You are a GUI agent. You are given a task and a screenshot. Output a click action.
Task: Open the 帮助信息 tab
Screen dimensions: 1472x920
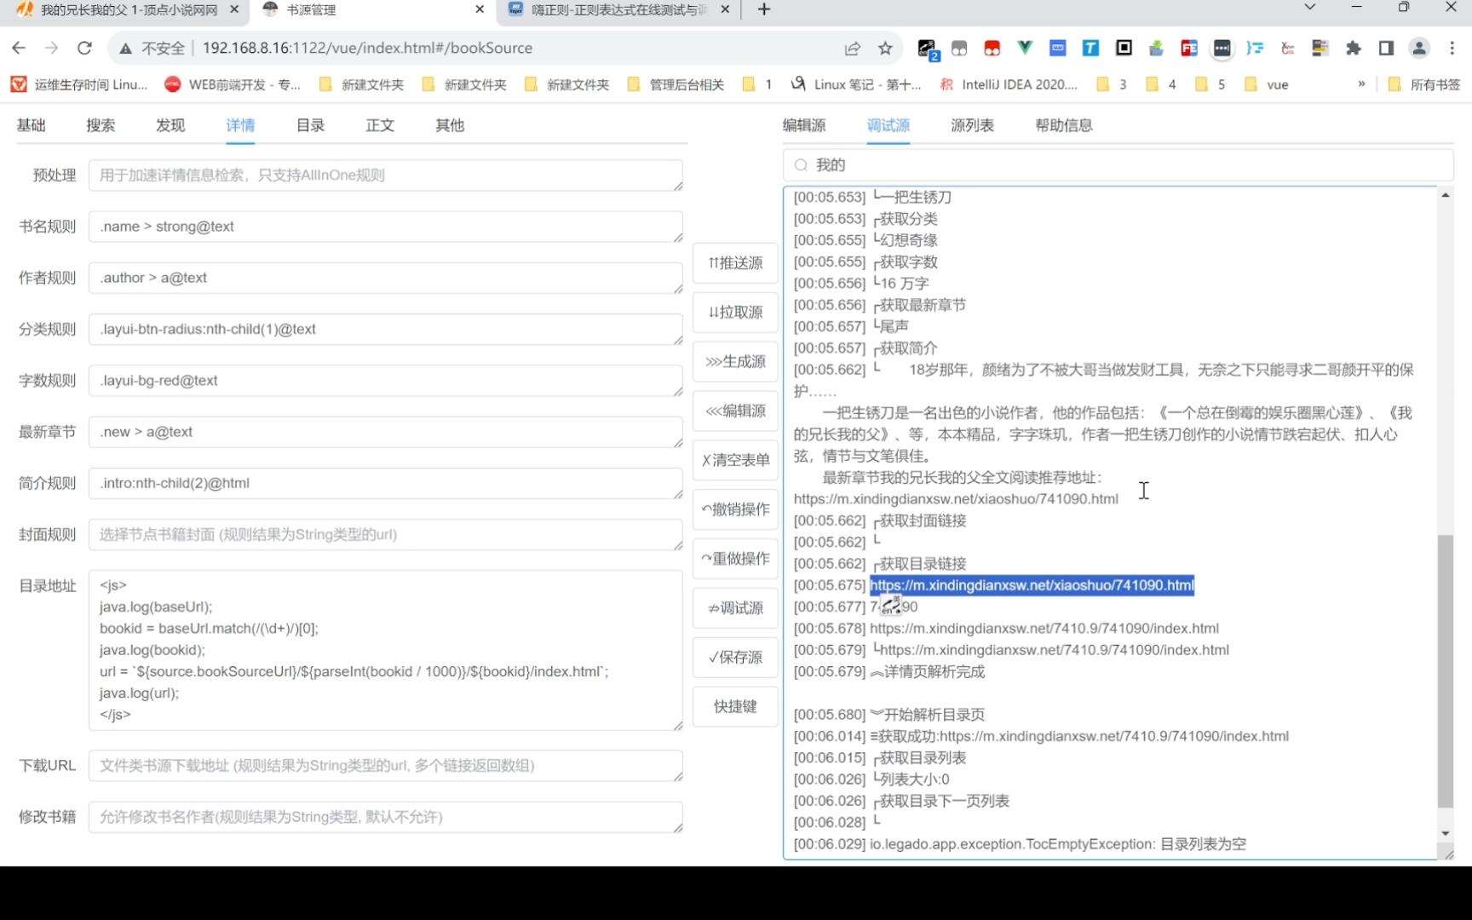(x=1064, y=125)
